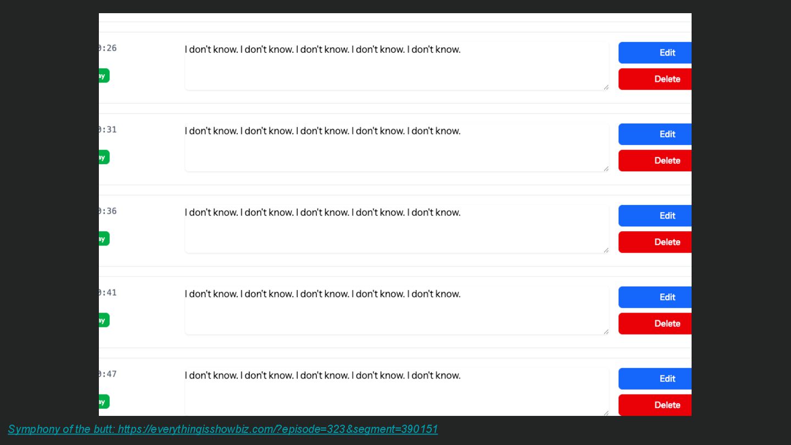Click Edit button for the 0:41 segment
The image size is (791, 445).
coord(655,297)
